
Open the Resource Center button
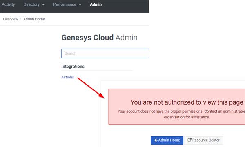(x=204, y=140)
